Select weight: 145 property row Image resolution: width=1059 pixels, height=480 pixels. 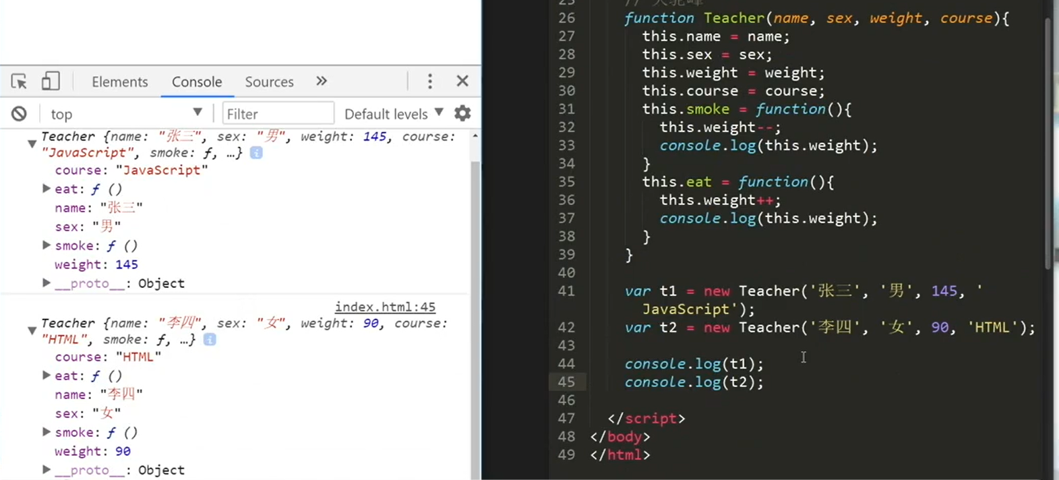pos(96,264)
